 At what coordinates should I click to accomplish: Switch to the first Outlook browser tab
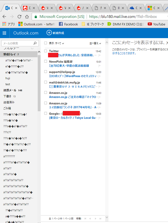pyautogui.click(x=11, y=8)
